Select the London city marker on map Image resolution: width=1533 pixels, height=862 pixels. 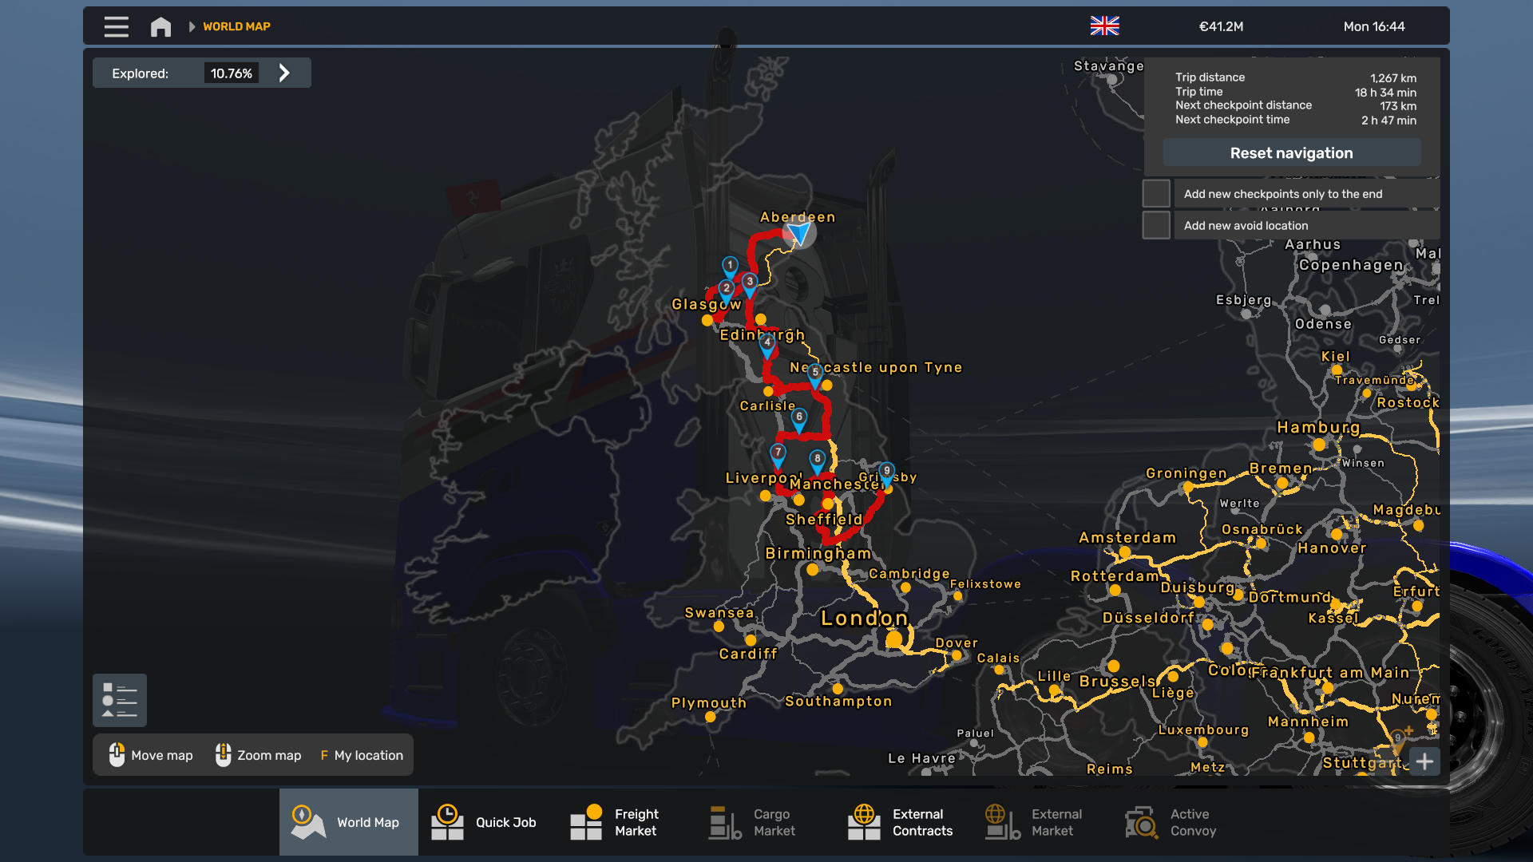(894, 639)
